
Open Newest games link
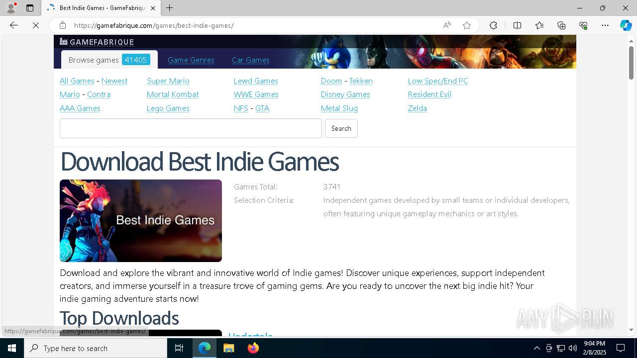click(x=114, y=81)
